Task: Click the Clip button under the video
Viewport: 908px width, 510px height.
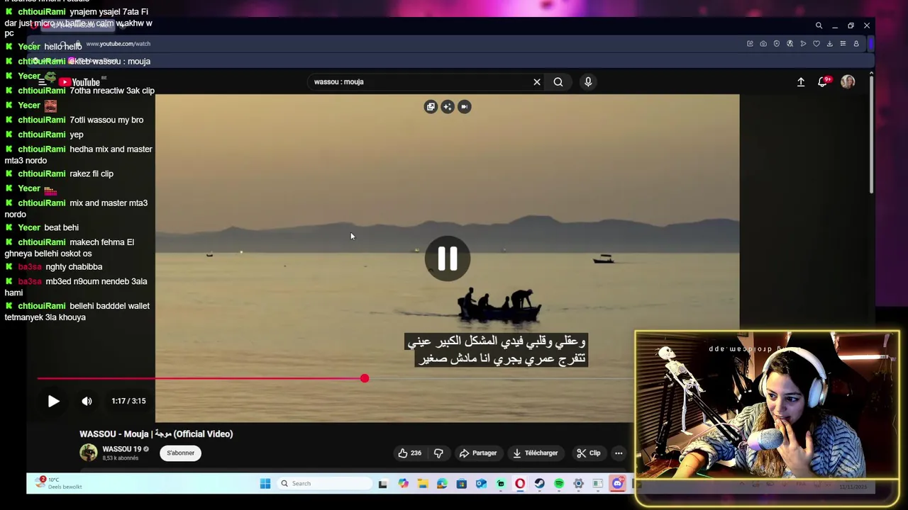Action: pyautogui.click(x=588, y=453)
